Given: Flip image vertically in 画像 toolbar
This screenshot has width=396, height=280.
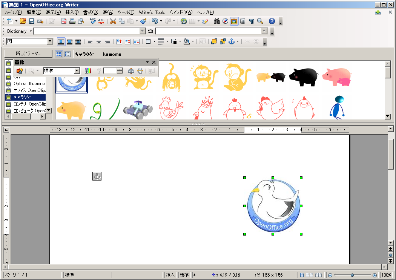Looking at the screenshot, I should (140, 71).
